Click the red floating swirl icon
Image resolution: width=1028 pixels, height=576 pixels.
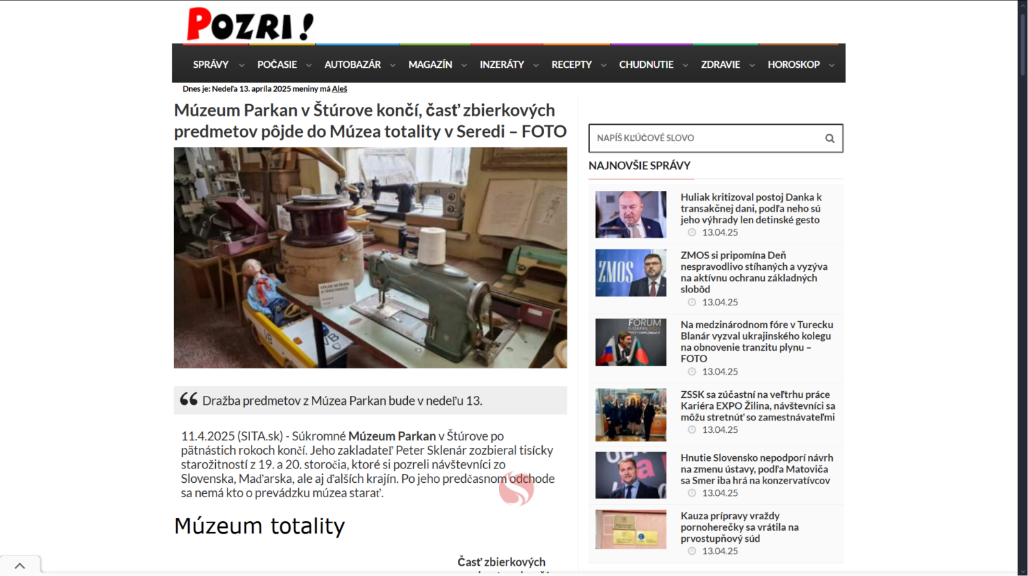(x=516, y=488)
